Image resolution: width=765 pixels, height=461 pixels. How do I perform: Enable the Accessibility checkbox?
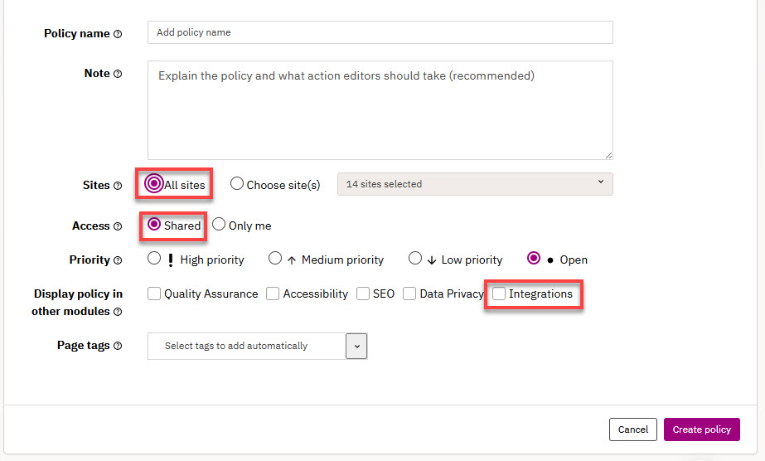point(273,294)
